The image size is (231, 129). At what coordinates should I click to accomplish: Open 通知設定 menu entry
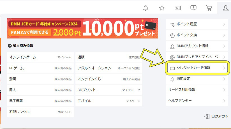197,79
